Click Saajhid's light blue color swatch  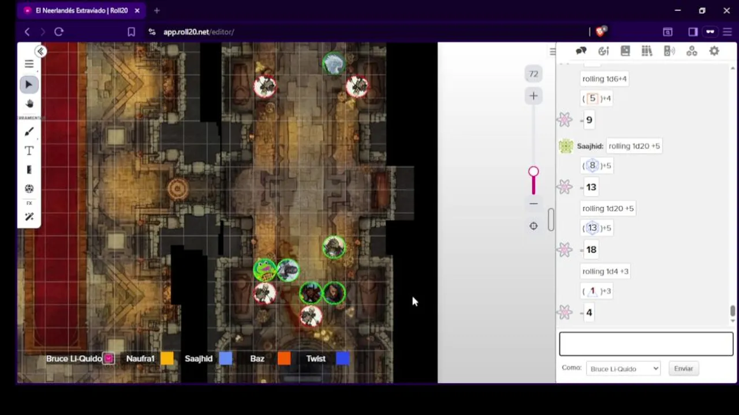226,359
